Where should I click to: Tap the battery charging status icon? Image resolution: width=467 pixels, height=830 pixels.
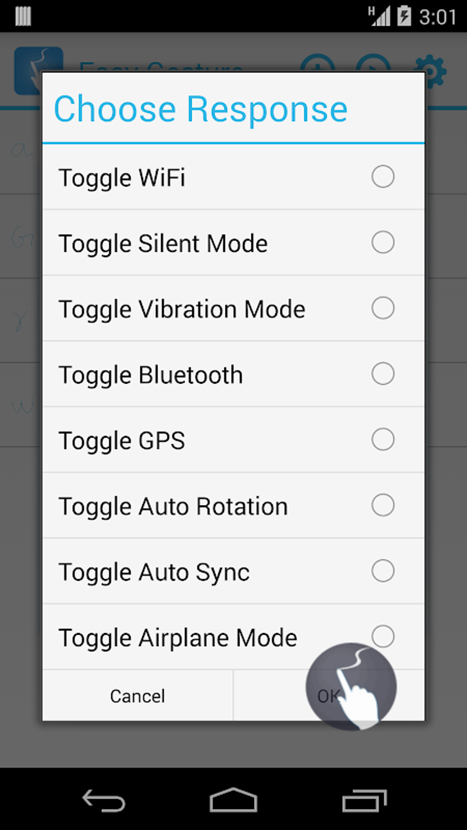tap(404, 16)
